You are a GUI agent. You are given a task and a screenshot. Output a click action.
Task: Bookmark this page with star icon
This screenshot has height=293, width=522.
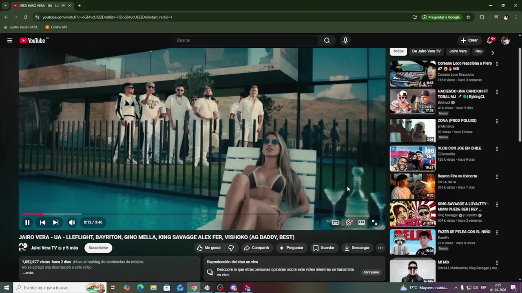[468, 17]
